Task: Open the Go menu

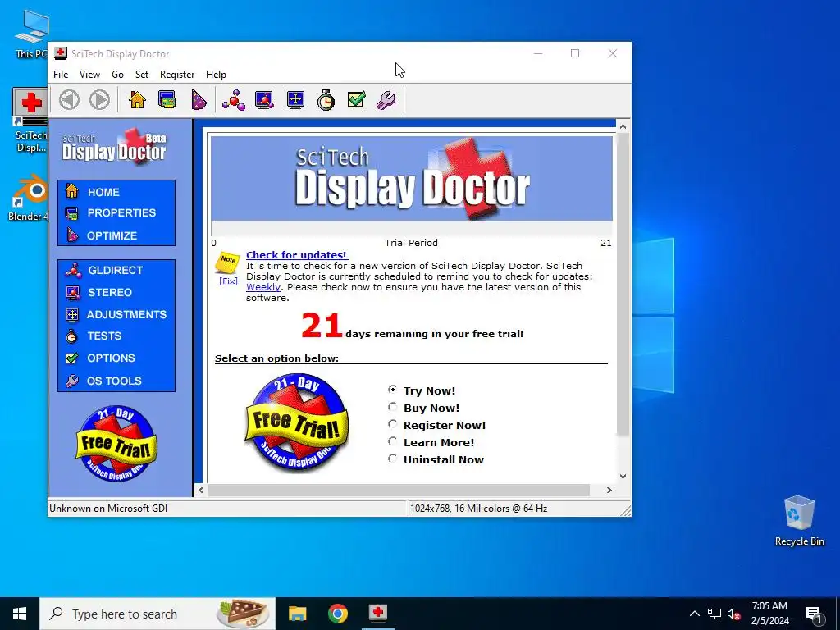Action: click(x=117, y=75)
